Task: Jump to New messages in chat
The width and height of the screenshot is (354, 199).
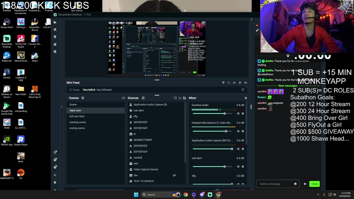Action: (x=288, y=86)
